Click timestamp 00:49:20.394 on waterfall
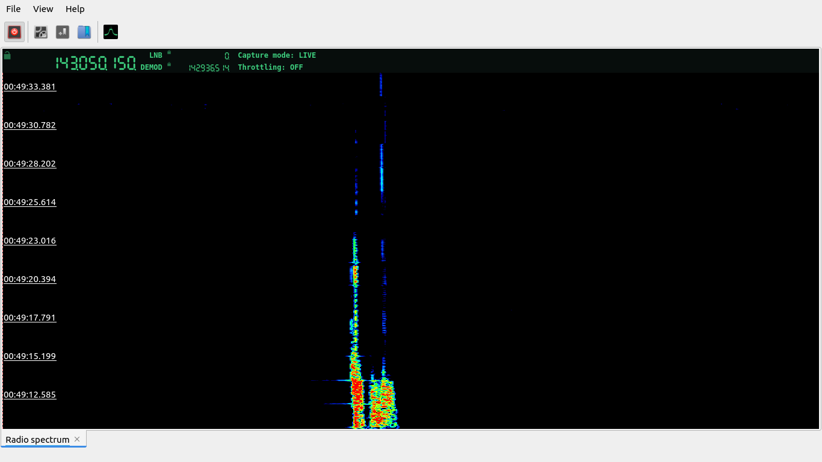Viewport: 822px width, 462px height. (29, 279)
